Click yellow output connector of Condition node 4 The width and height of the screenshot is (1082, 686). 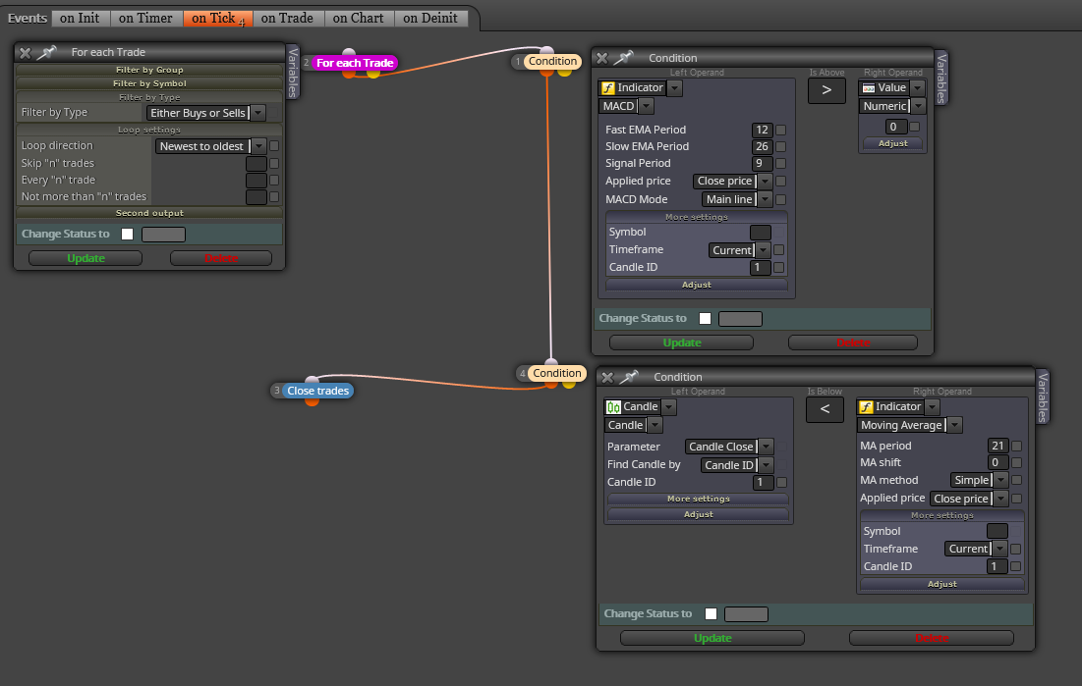(x=569, y=384)
